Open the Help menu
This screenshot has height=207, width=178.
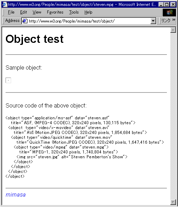click(88, 12)
